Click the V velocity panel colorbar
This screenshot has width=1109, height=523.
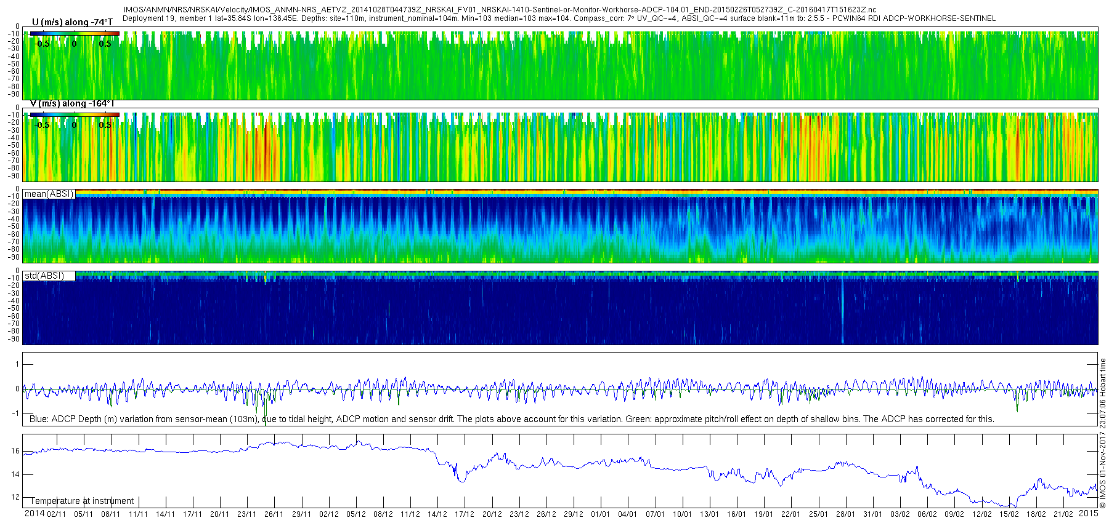[x=75, y=115]
